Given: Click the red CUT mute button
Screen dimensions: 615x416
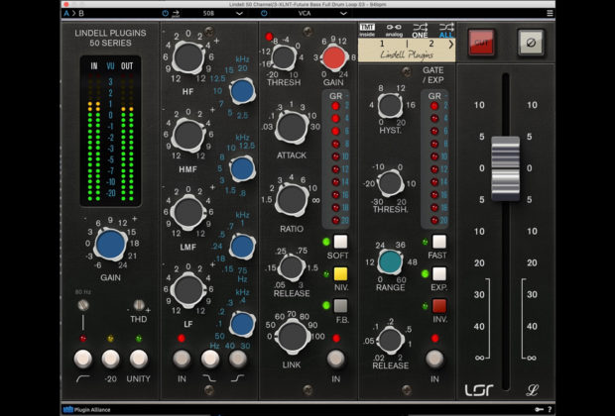Looking at the screenshot, I should [x=482, y=43].
